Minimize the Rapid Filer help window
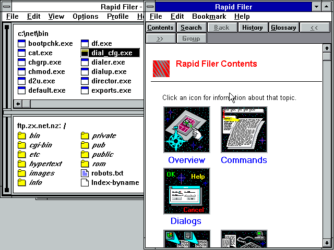Viewport: 334px width, 250px height. click(x=317, y=7)
